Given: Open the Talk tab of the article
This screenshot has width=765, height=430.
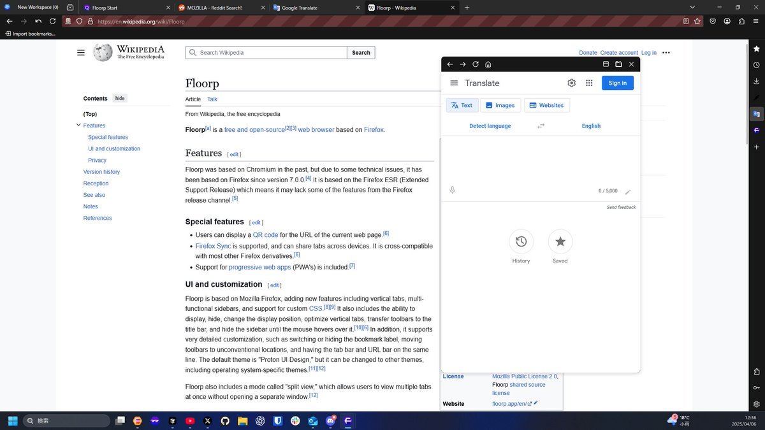Looking at the screenshot, I should point(212,99).
